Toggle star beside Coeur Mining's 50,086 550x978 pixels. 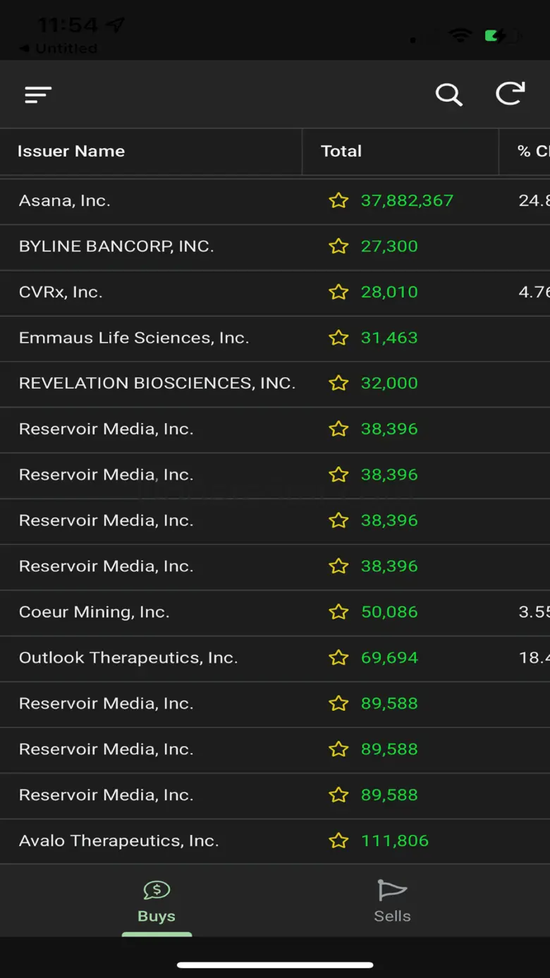338,612
